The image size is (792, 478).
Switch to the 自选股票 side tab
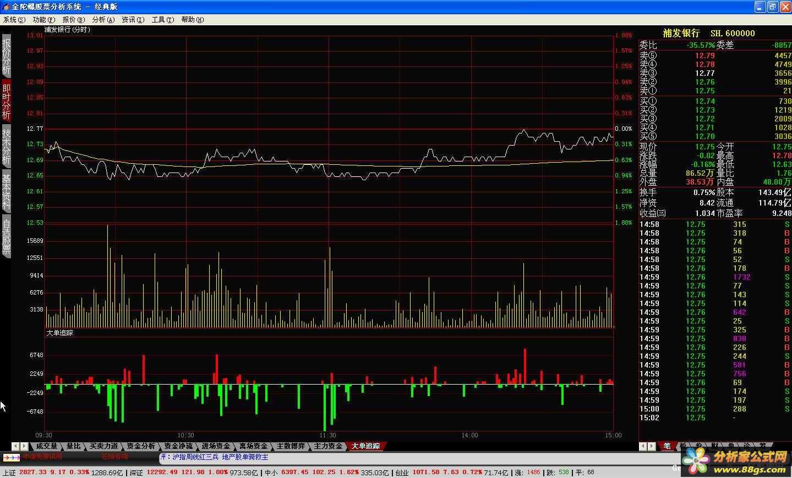click(x=6, y=237)
